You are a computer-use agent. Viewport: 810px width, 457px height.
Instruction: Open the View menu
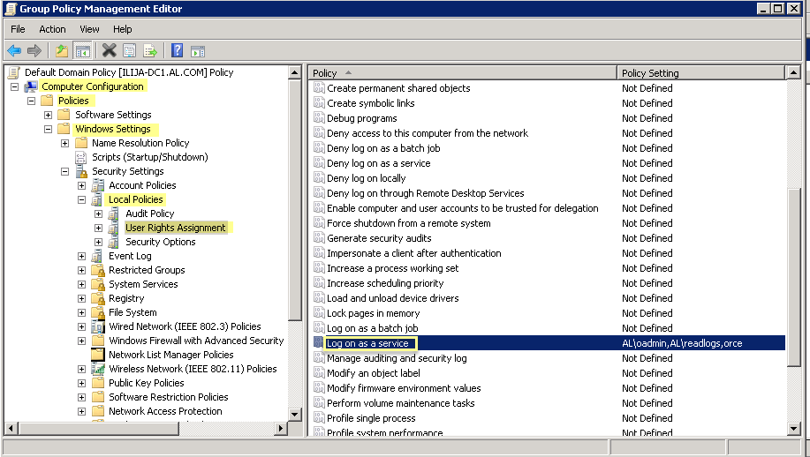89,29
